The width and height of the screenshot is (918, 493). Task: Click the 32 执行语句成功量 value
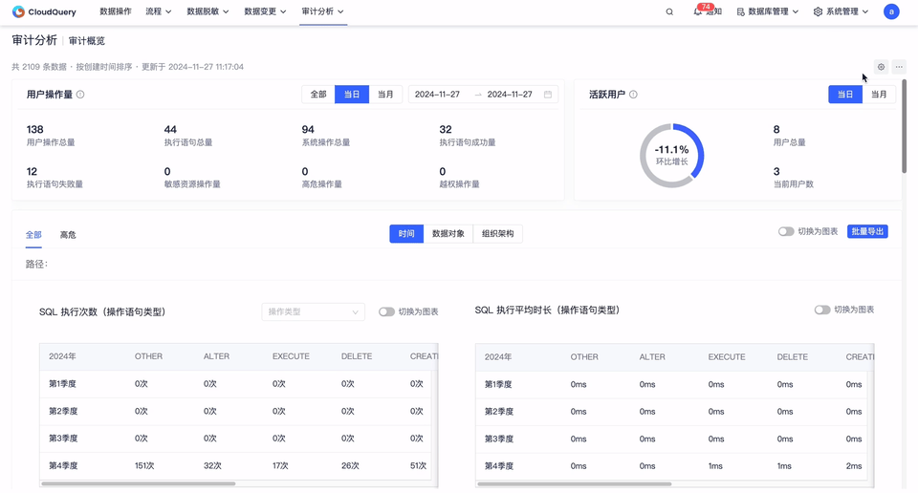446,129
